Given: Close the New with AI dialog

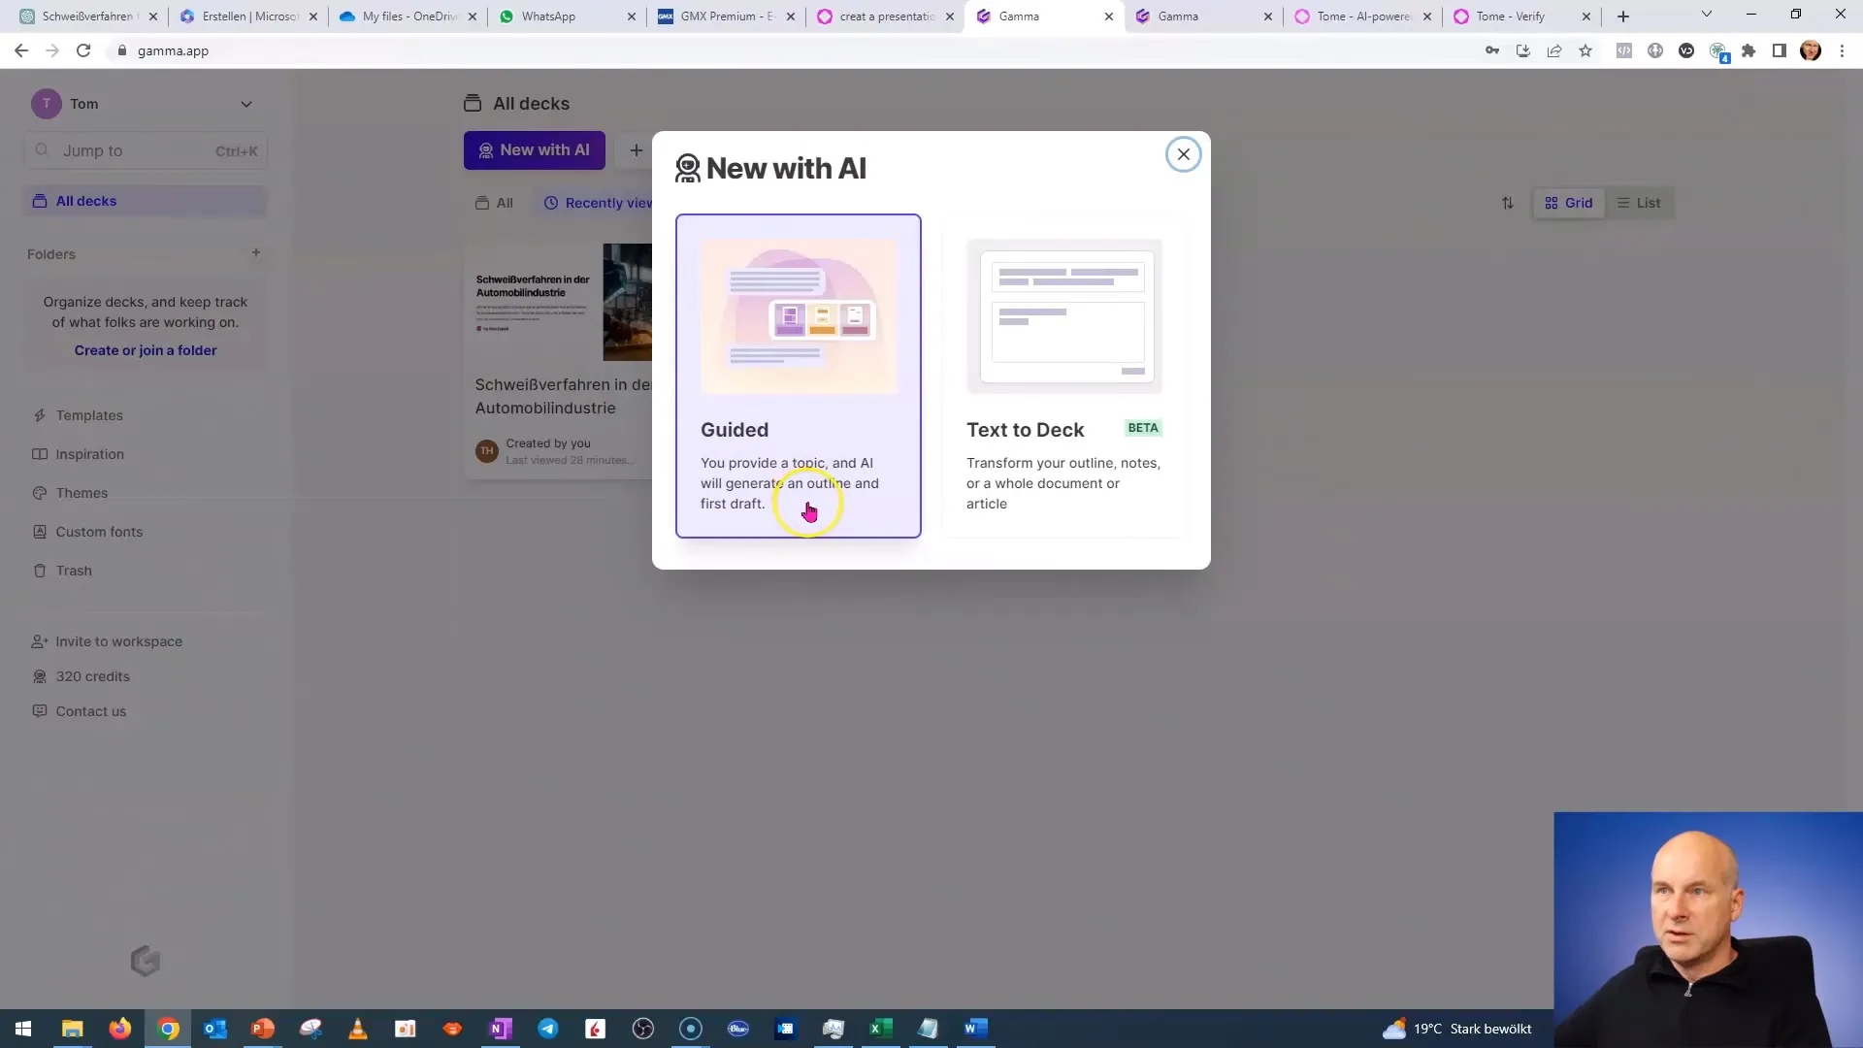Looking at the screenshot, I should (x=1184, y=153).
